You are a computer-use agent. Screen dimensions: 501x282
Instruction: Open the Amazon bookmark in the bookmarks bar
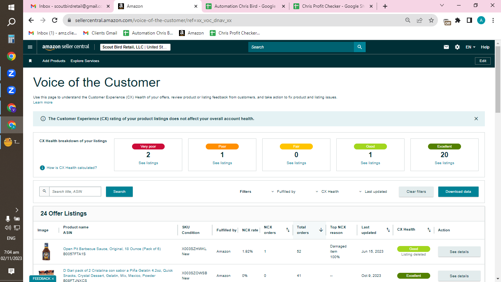191,33
